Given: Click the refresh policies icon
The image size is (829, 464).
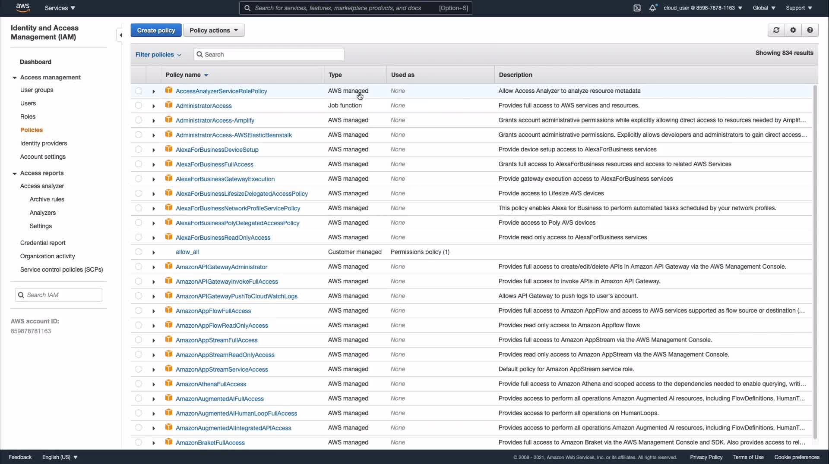Looking at the screenshot, I should (776, 30).
